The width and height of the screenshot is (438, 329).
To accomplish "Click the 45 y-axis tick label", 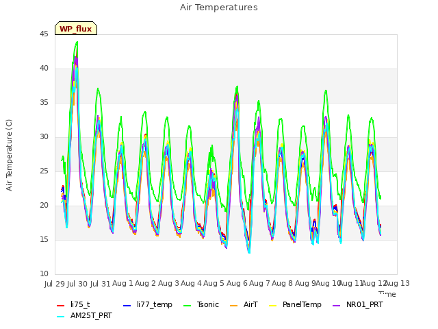I will (x=44, y=34).
